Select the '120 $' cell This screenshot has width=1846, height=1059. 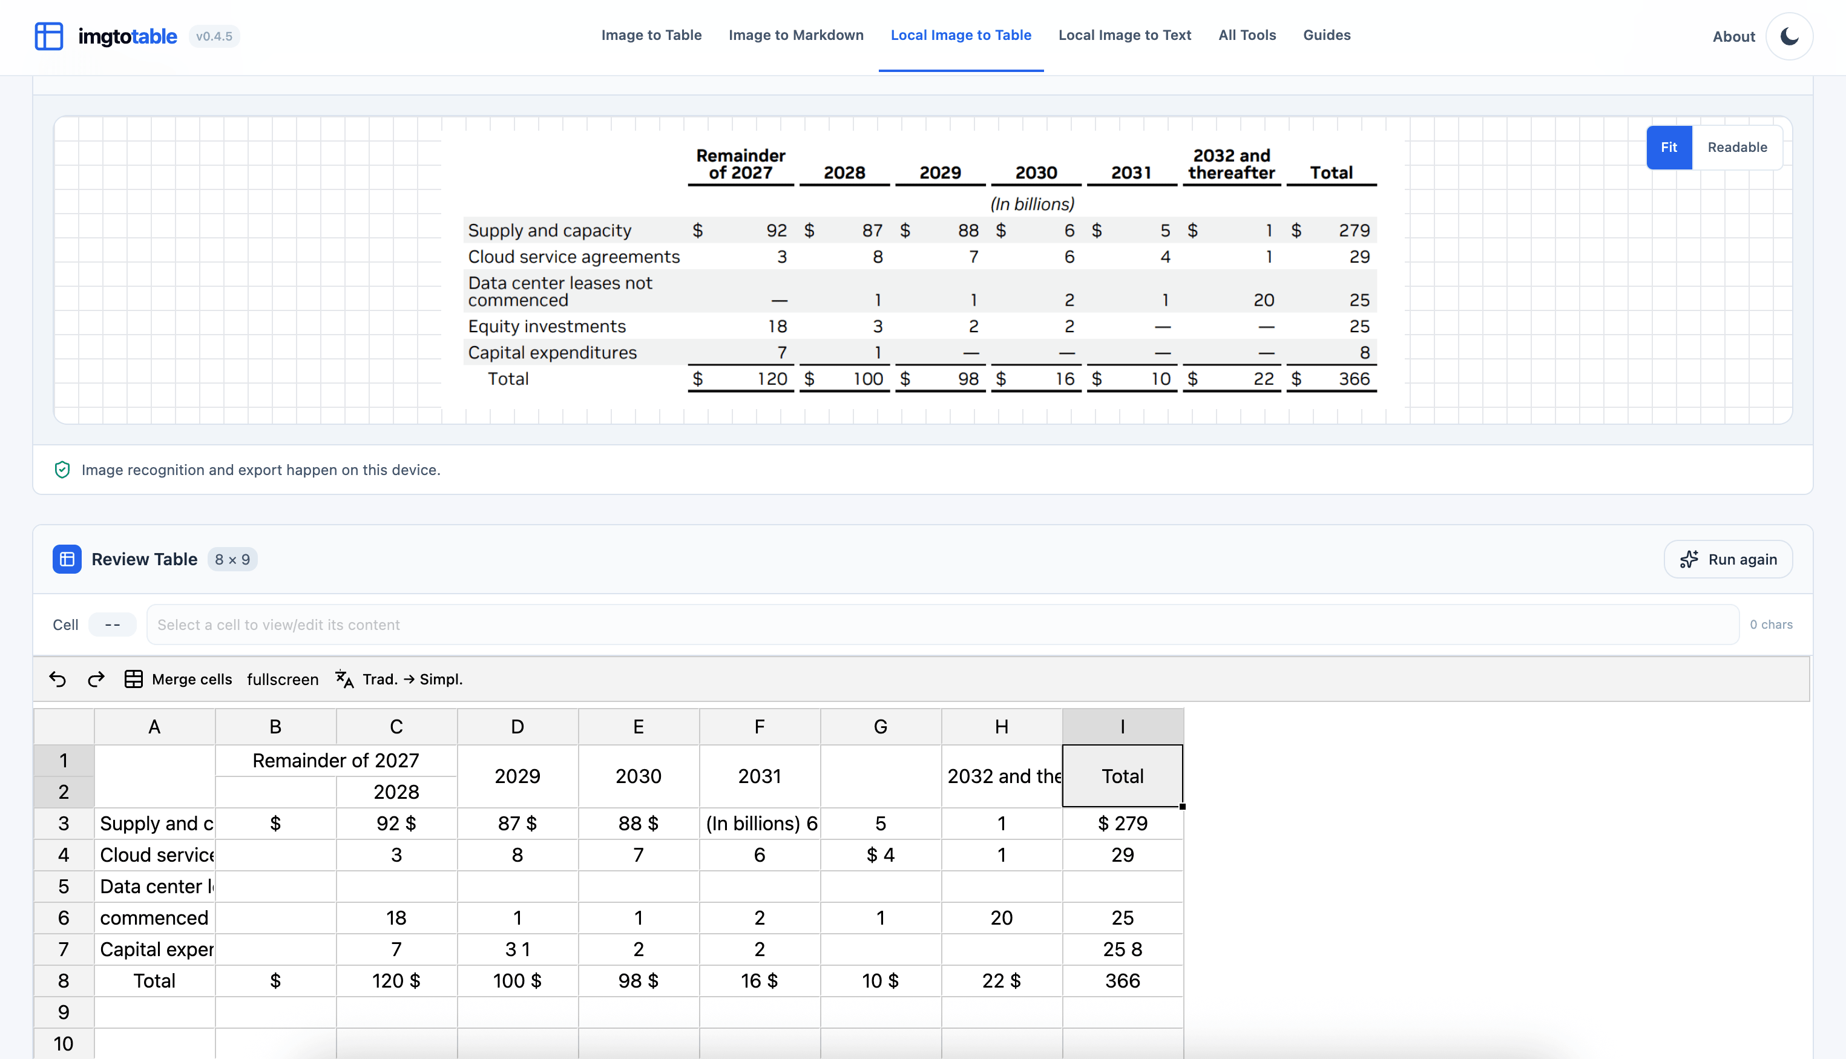point(396,980)
